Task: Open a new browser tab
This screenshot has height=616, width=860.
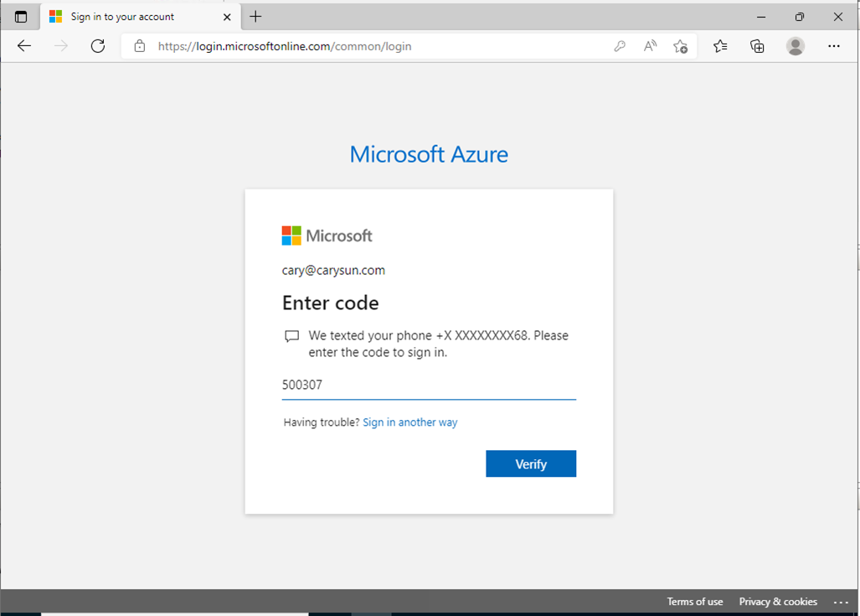Action: coord(255,17)
